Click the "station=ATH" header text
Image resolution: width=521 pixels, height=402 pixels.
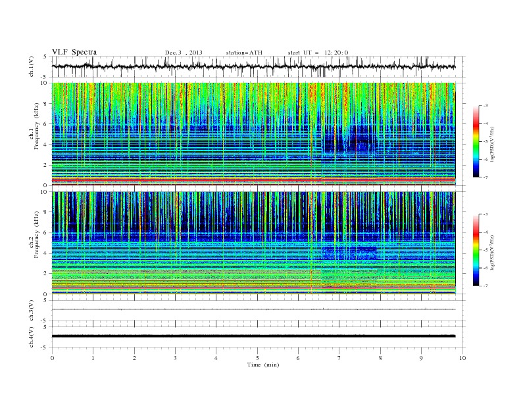244,53
